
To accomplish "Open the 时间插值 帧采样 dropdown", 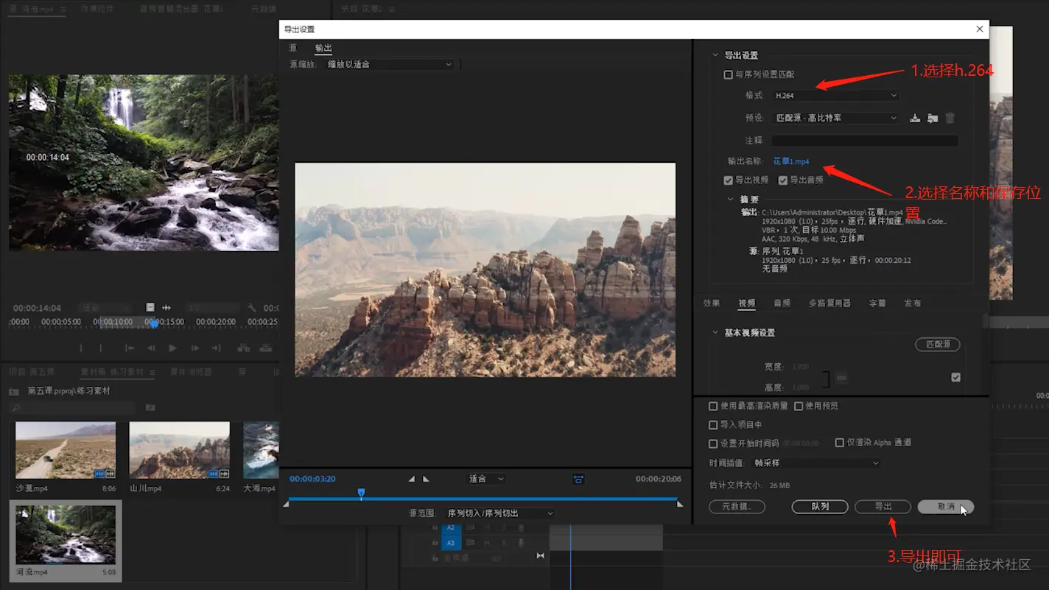I will (815, 463).
